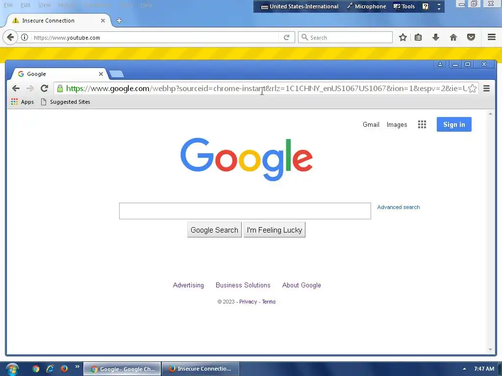Launch Internet Explorer from the quick launch bar
This screenshot has width=502, height=376.
pos(50,369)
